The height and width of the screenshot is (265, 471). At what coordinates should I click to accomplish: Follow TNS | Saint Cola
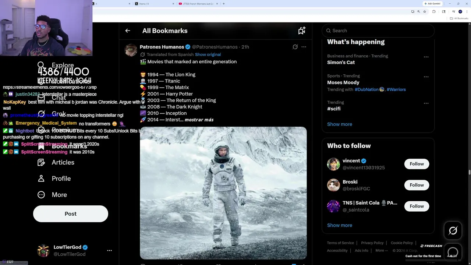tap(417, 206)
